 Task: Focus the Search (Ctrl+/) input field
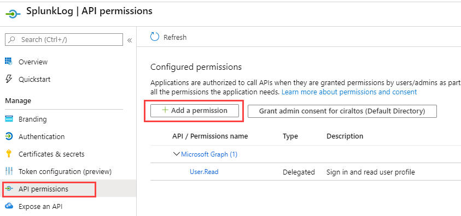64,40
